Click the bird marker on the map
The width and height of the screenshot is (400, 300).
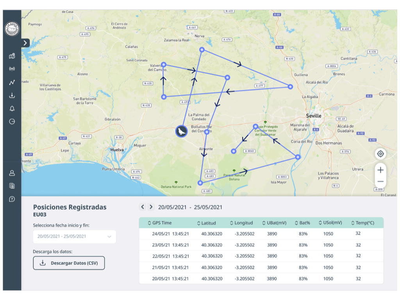[181, 131]
